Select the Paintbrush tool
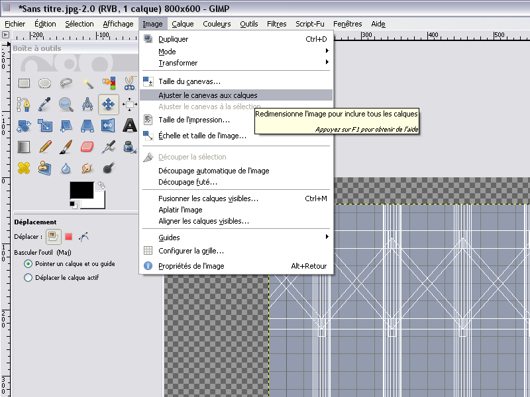530x397 pixels. pos(66,147)
